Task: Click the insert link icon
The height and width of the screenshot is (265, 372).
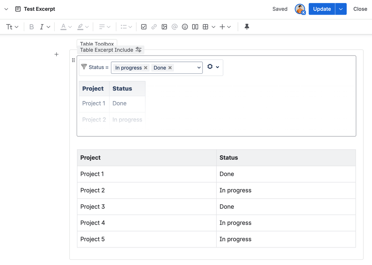Action: [154, 27]
